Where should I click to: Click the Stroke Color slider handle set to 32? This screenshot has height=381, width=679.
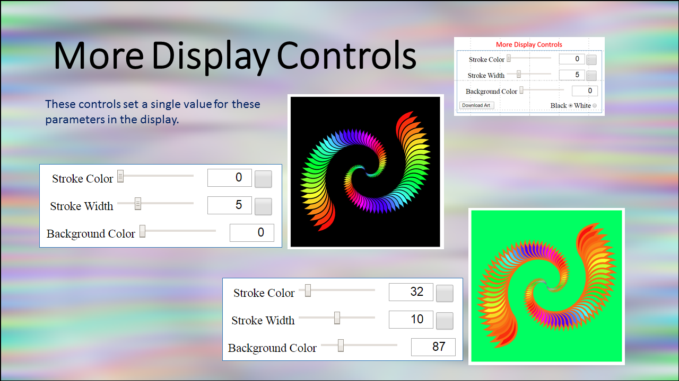[308, 291]
